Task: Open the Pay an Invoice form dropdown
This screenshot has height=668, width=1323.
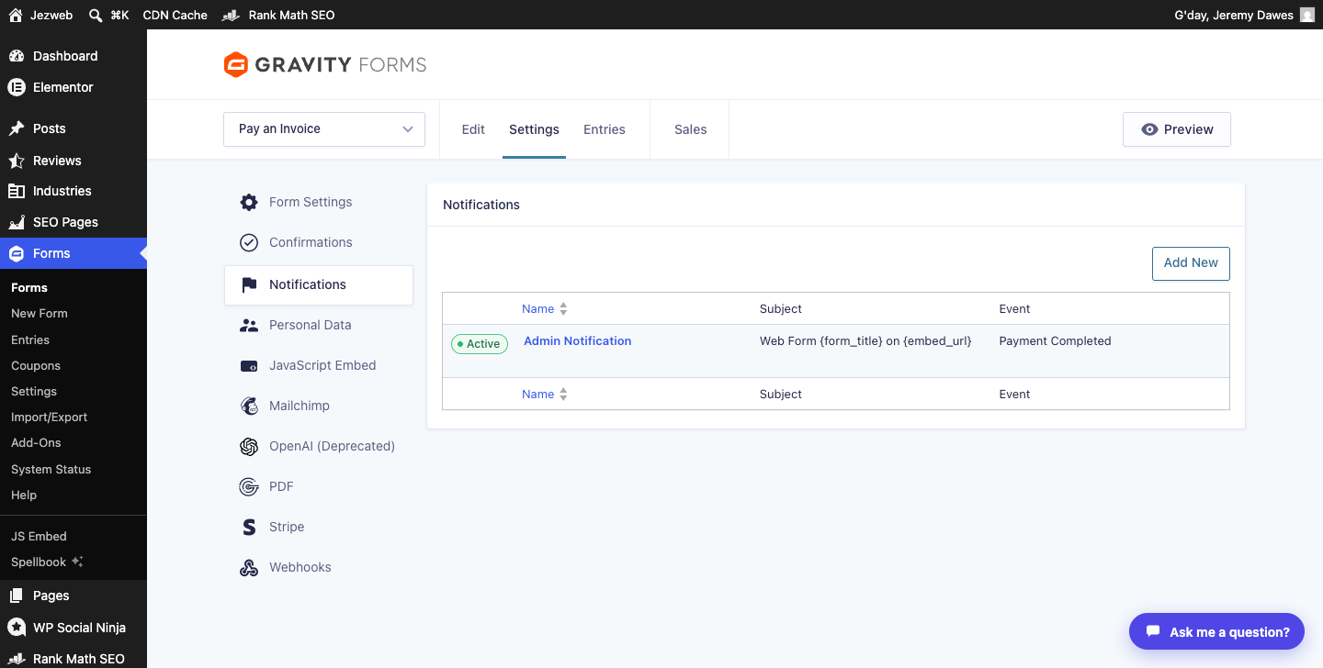Action: click(x=324, y=129)
